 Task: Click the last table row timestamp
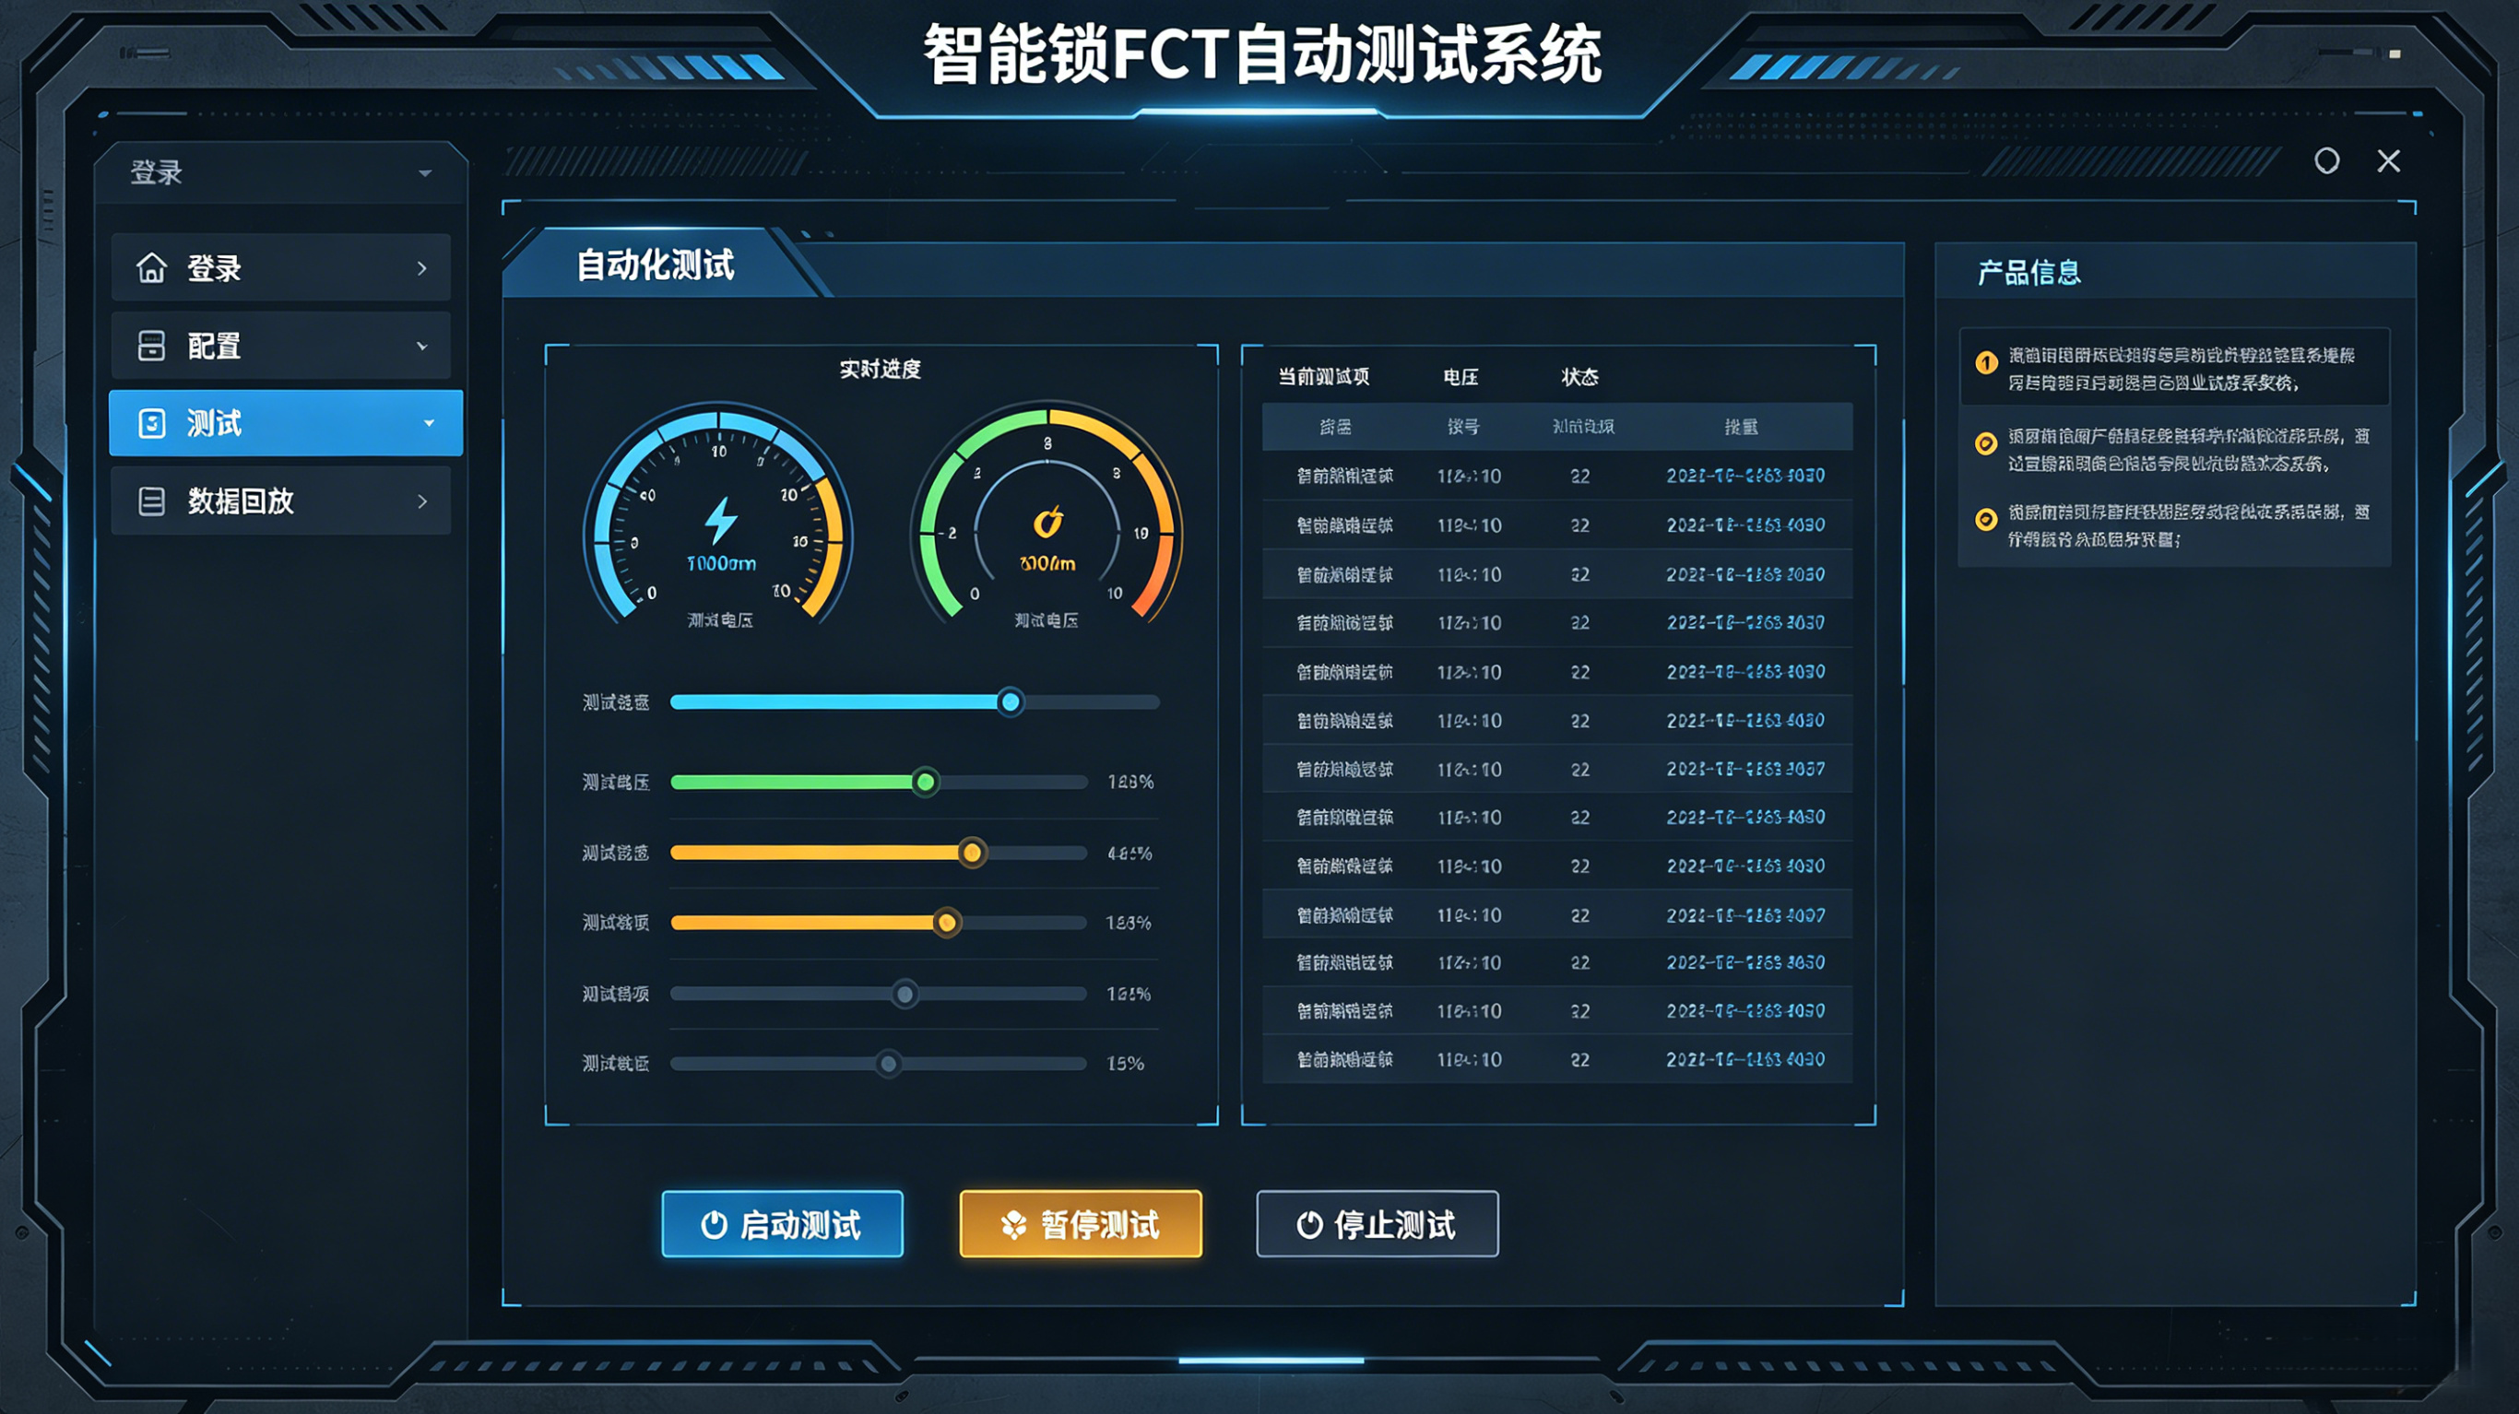click(1745, 1060)
